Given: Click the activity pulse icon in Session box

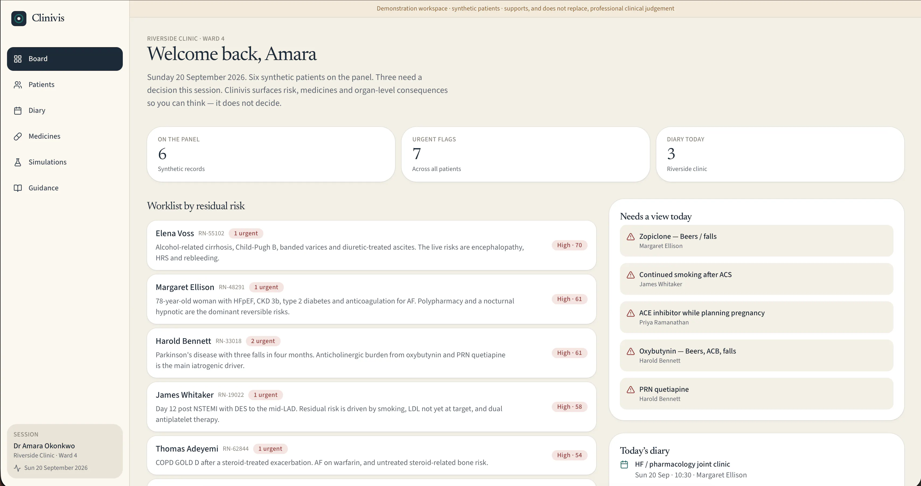Looking at the screenshot, I should tap(17, 468).
